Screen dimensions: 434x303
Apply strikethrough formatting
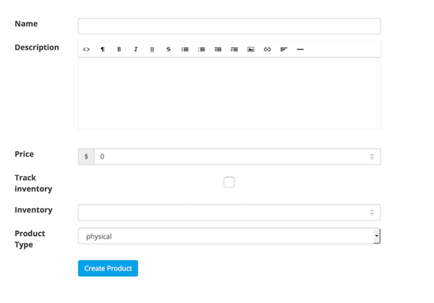[x=168, y=49]
